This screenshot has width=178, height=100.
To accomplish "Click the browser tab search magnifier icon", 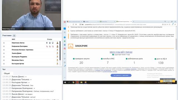I will pos(165,22).
